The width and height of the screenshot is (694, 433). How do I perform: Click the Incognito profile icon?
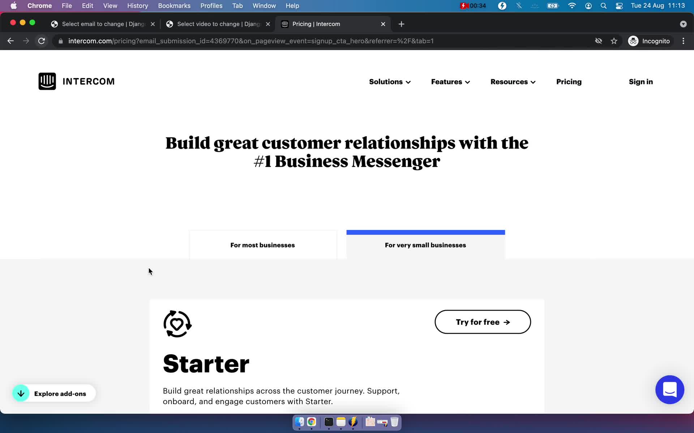633,41
